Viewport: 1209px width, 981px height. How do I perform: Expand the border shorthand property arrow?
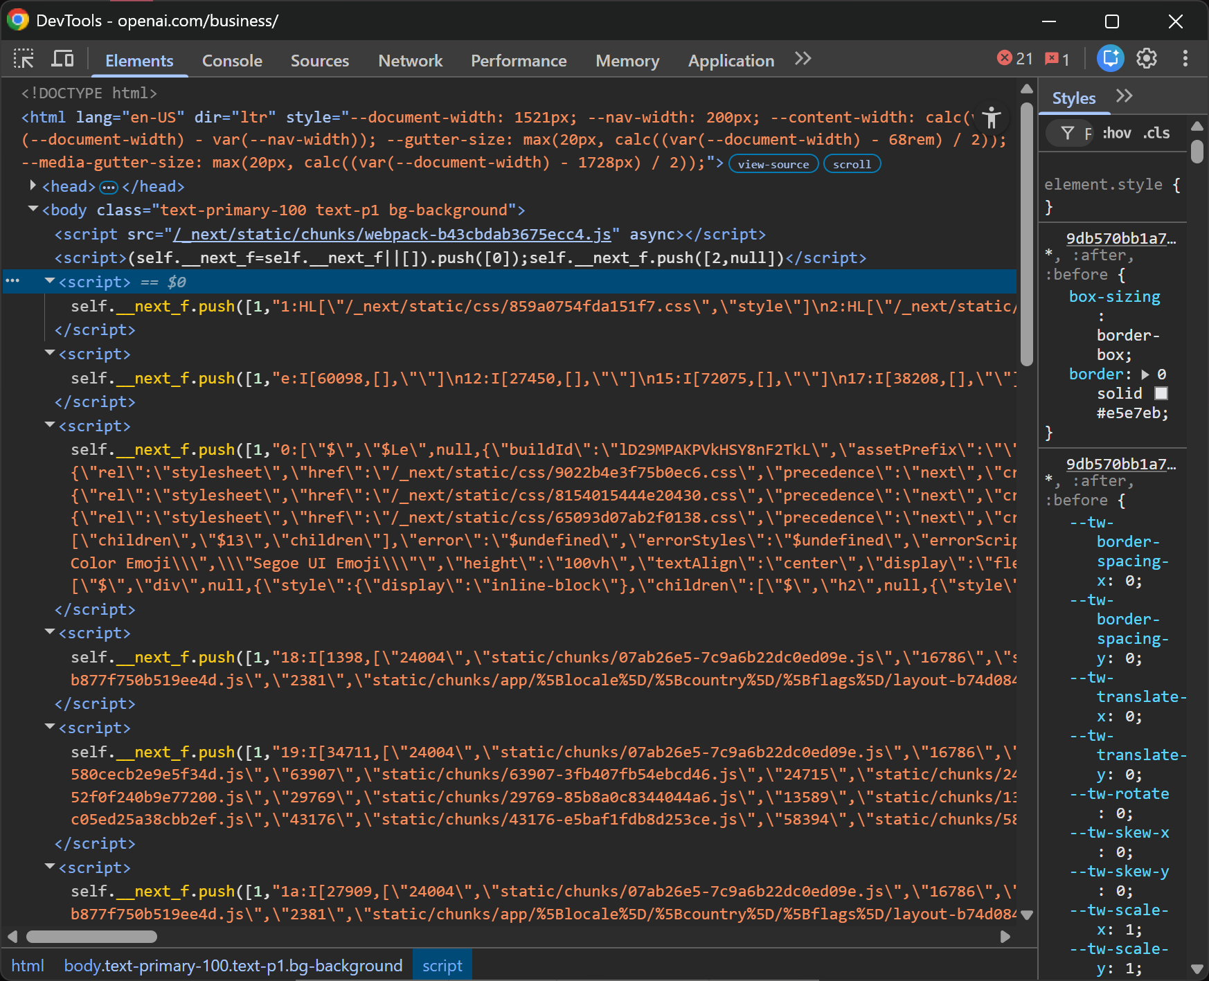click(x=1145, y=375)
